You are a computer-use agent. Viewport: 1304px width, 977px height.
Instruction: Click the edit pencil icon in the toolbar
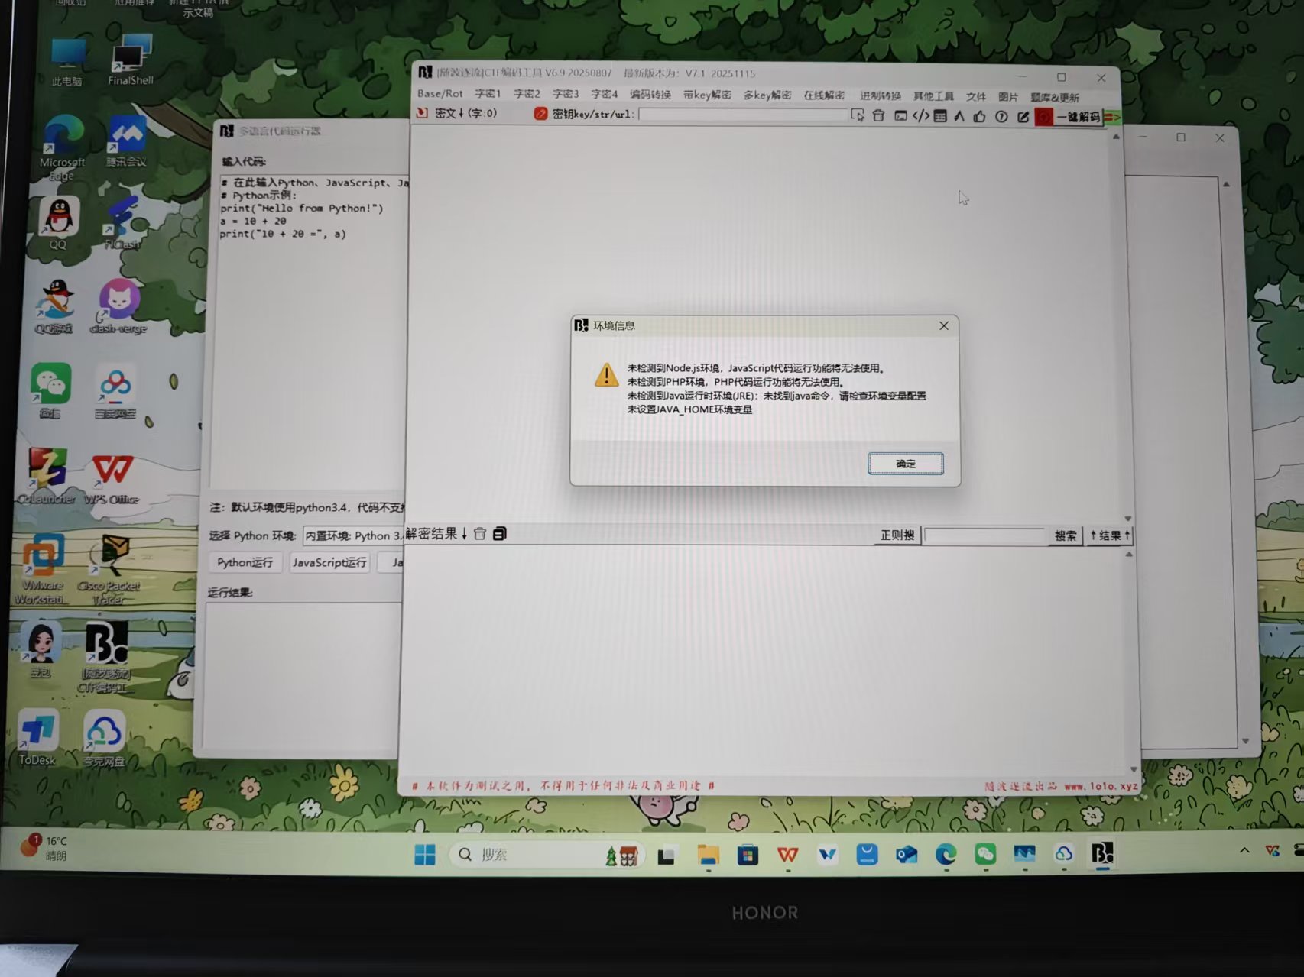click(1023, 117)
